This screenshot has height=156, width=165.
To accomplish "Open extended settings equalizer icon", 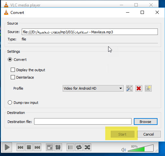I will 58,147.
